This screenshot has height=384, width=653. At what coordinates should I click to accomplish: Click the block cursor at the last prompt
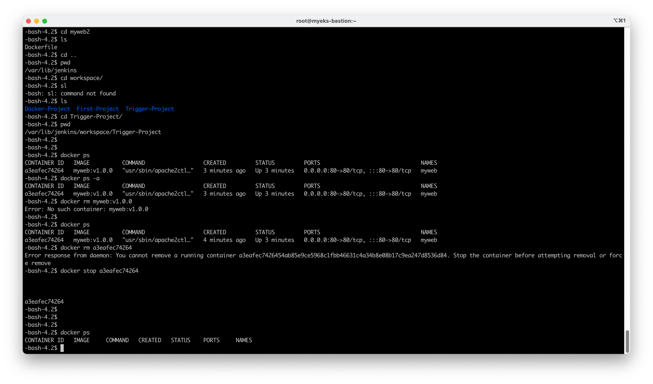coord(62,348)
